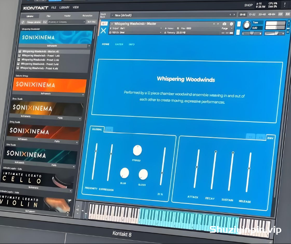Click the Instr Nav button

pos(91,22)
